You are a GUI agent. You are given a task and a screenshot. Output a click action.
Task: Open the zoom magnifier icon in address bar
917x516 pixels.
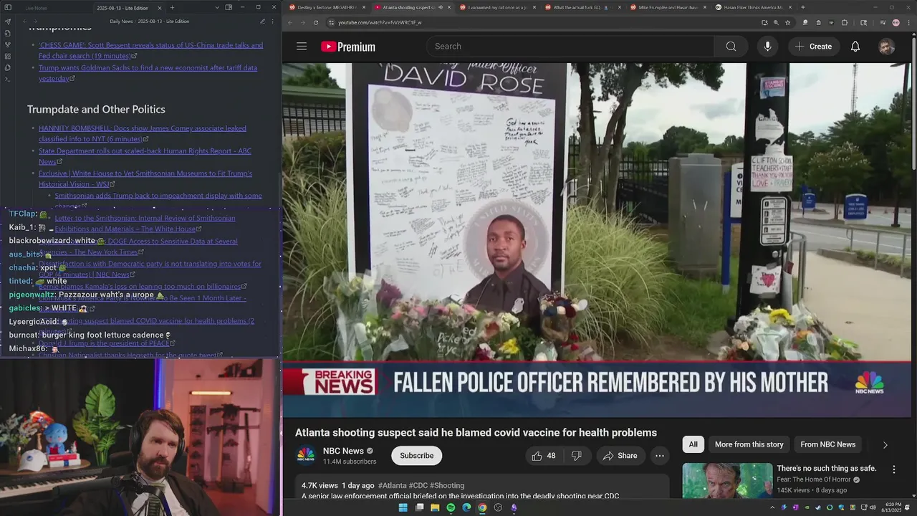(776, 22)
